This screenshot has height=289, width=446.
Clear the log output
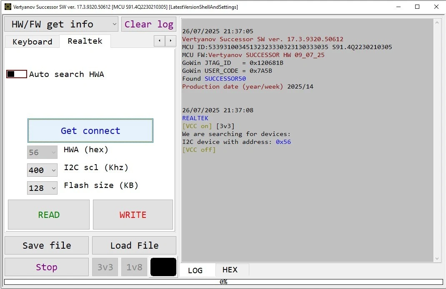tap(149, 24)
